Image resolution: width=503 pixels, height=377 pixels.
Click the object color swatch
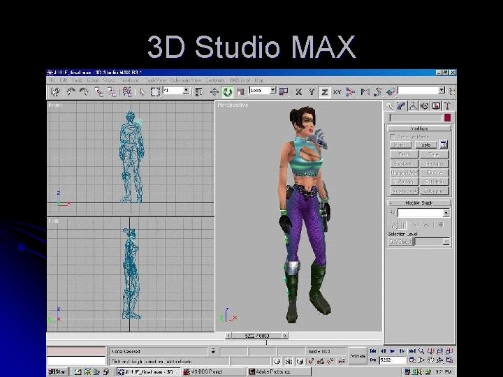pyautogui.click(x=447, y=118)
